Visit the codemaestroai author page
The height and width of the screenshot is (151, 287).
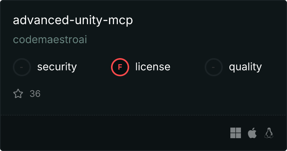point(50,40)
